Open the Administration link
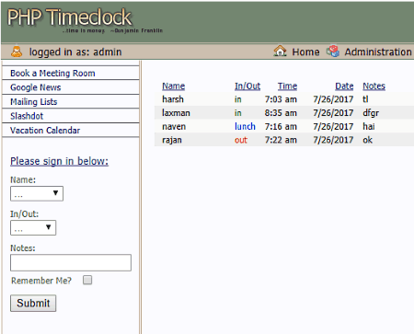This screenshot has height=334, width=414. pyautogui.click(x=378, y=52)
